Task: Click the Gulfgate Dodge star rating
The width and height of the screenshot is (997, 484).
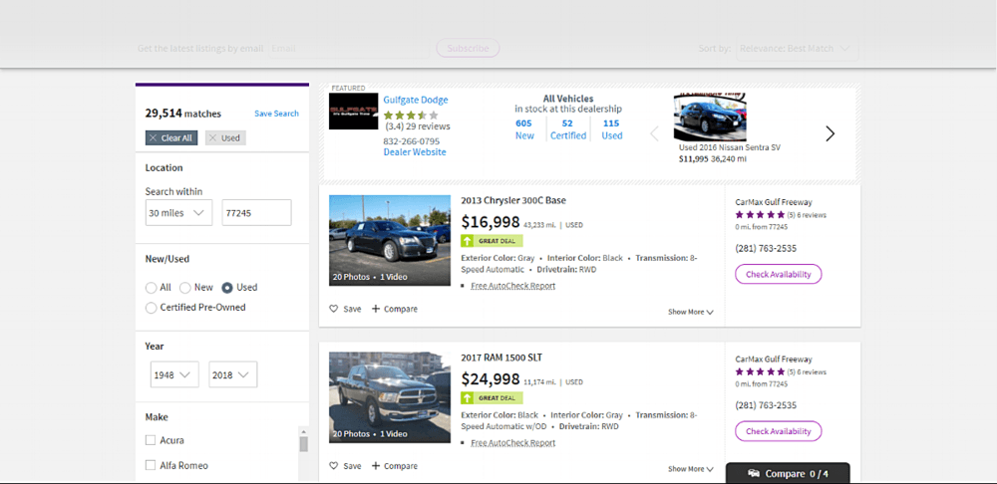Action: [411, 115]
